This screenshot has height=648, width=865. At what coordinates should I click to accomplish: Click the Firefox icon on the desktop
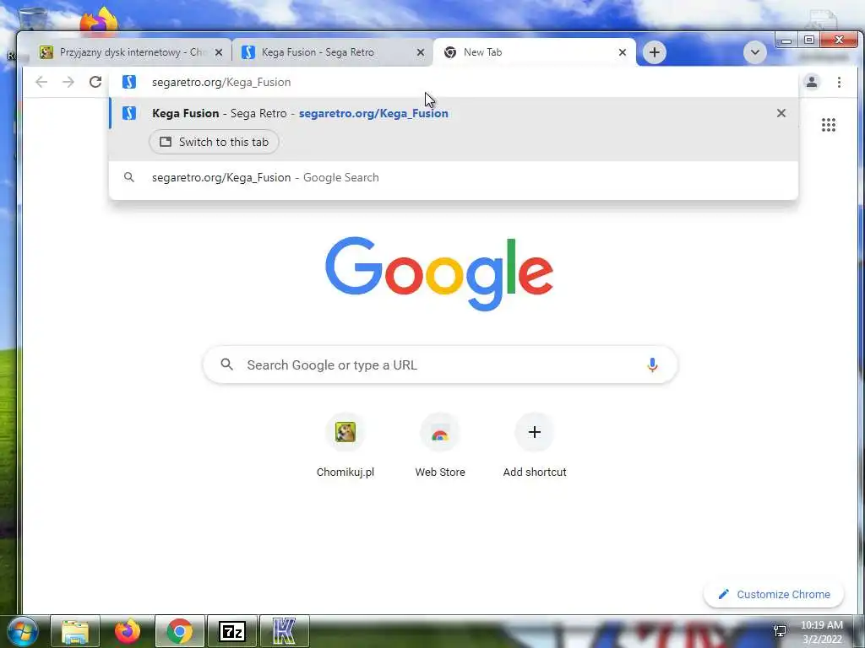point(99,19)
